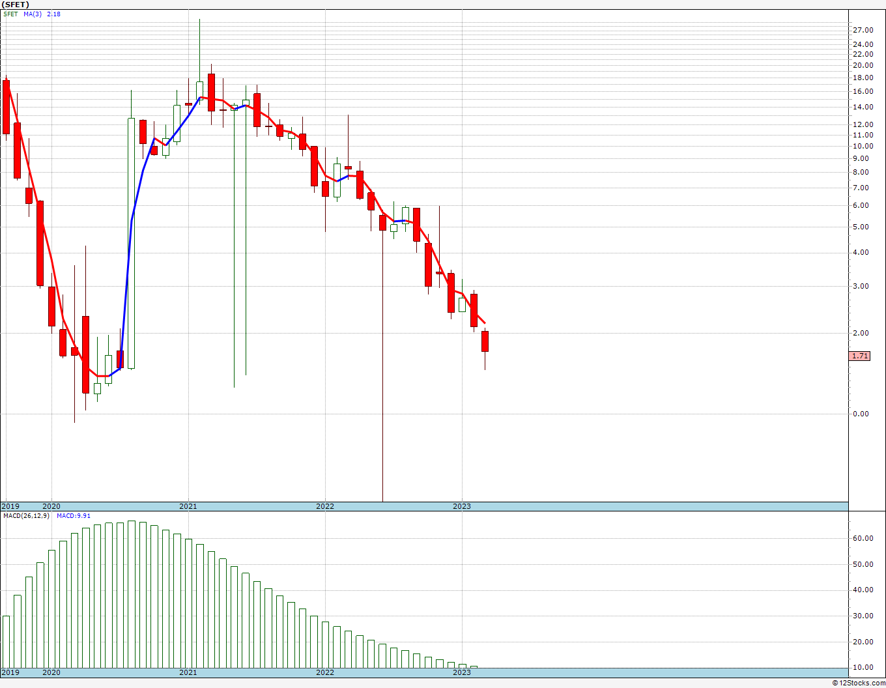Click 2023 on the MACD panel time axis
Viewport: 886px width, 688px height.
point(461,672)
